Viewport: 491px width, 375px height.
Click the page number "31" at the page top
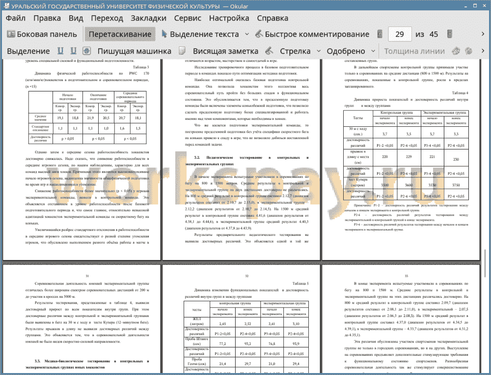(87, 276)
